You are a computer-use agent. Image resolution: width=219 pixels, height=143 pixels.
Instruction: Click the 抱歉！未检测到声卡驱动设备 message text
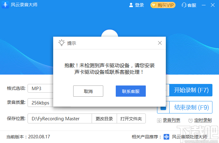point(109,69)
